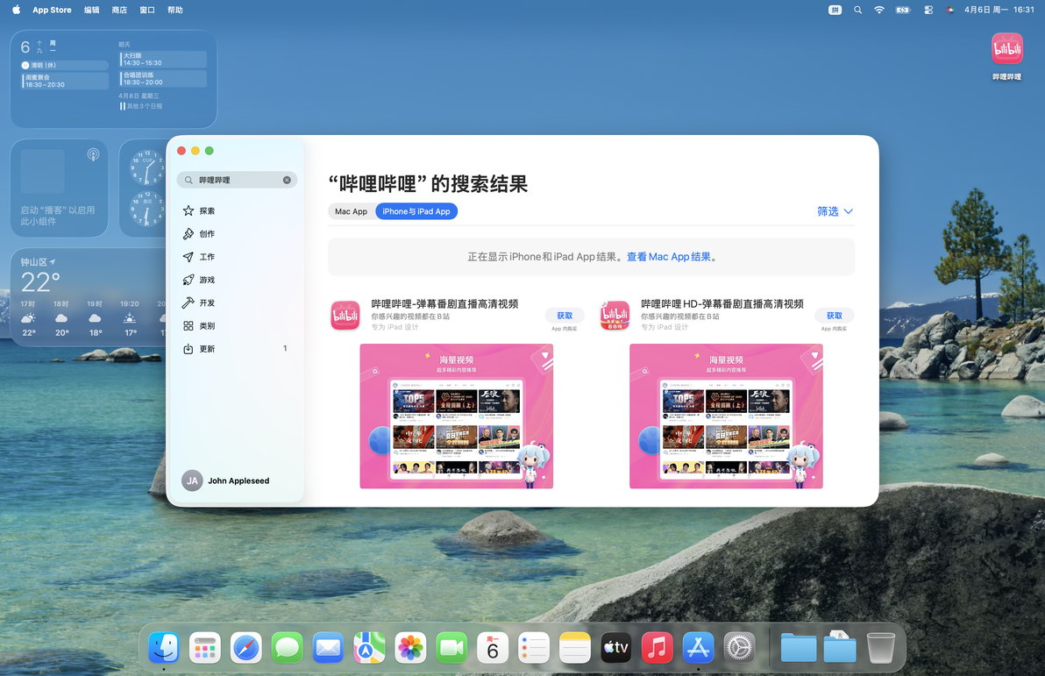Click the Podcasts widget placeholder

coord(60,188)
